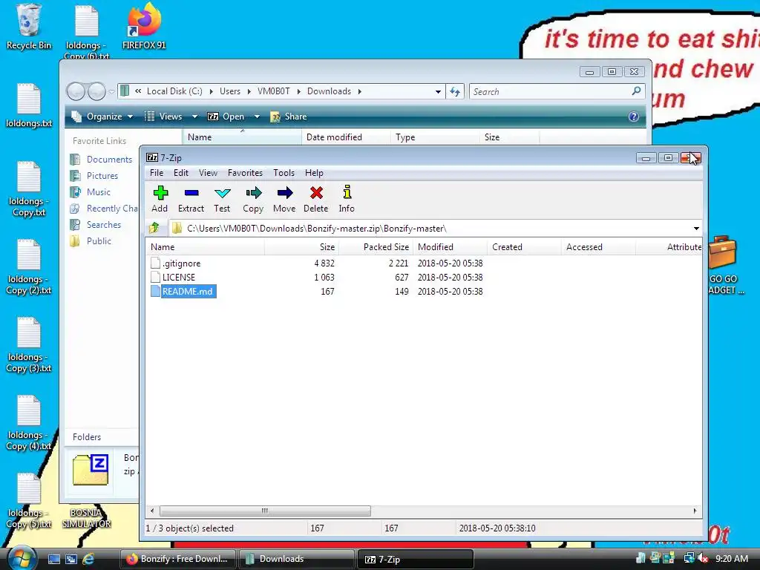Screen dimensions: 760x570
Task: Click Share in the Explorer toolbar
Action: 289,117
